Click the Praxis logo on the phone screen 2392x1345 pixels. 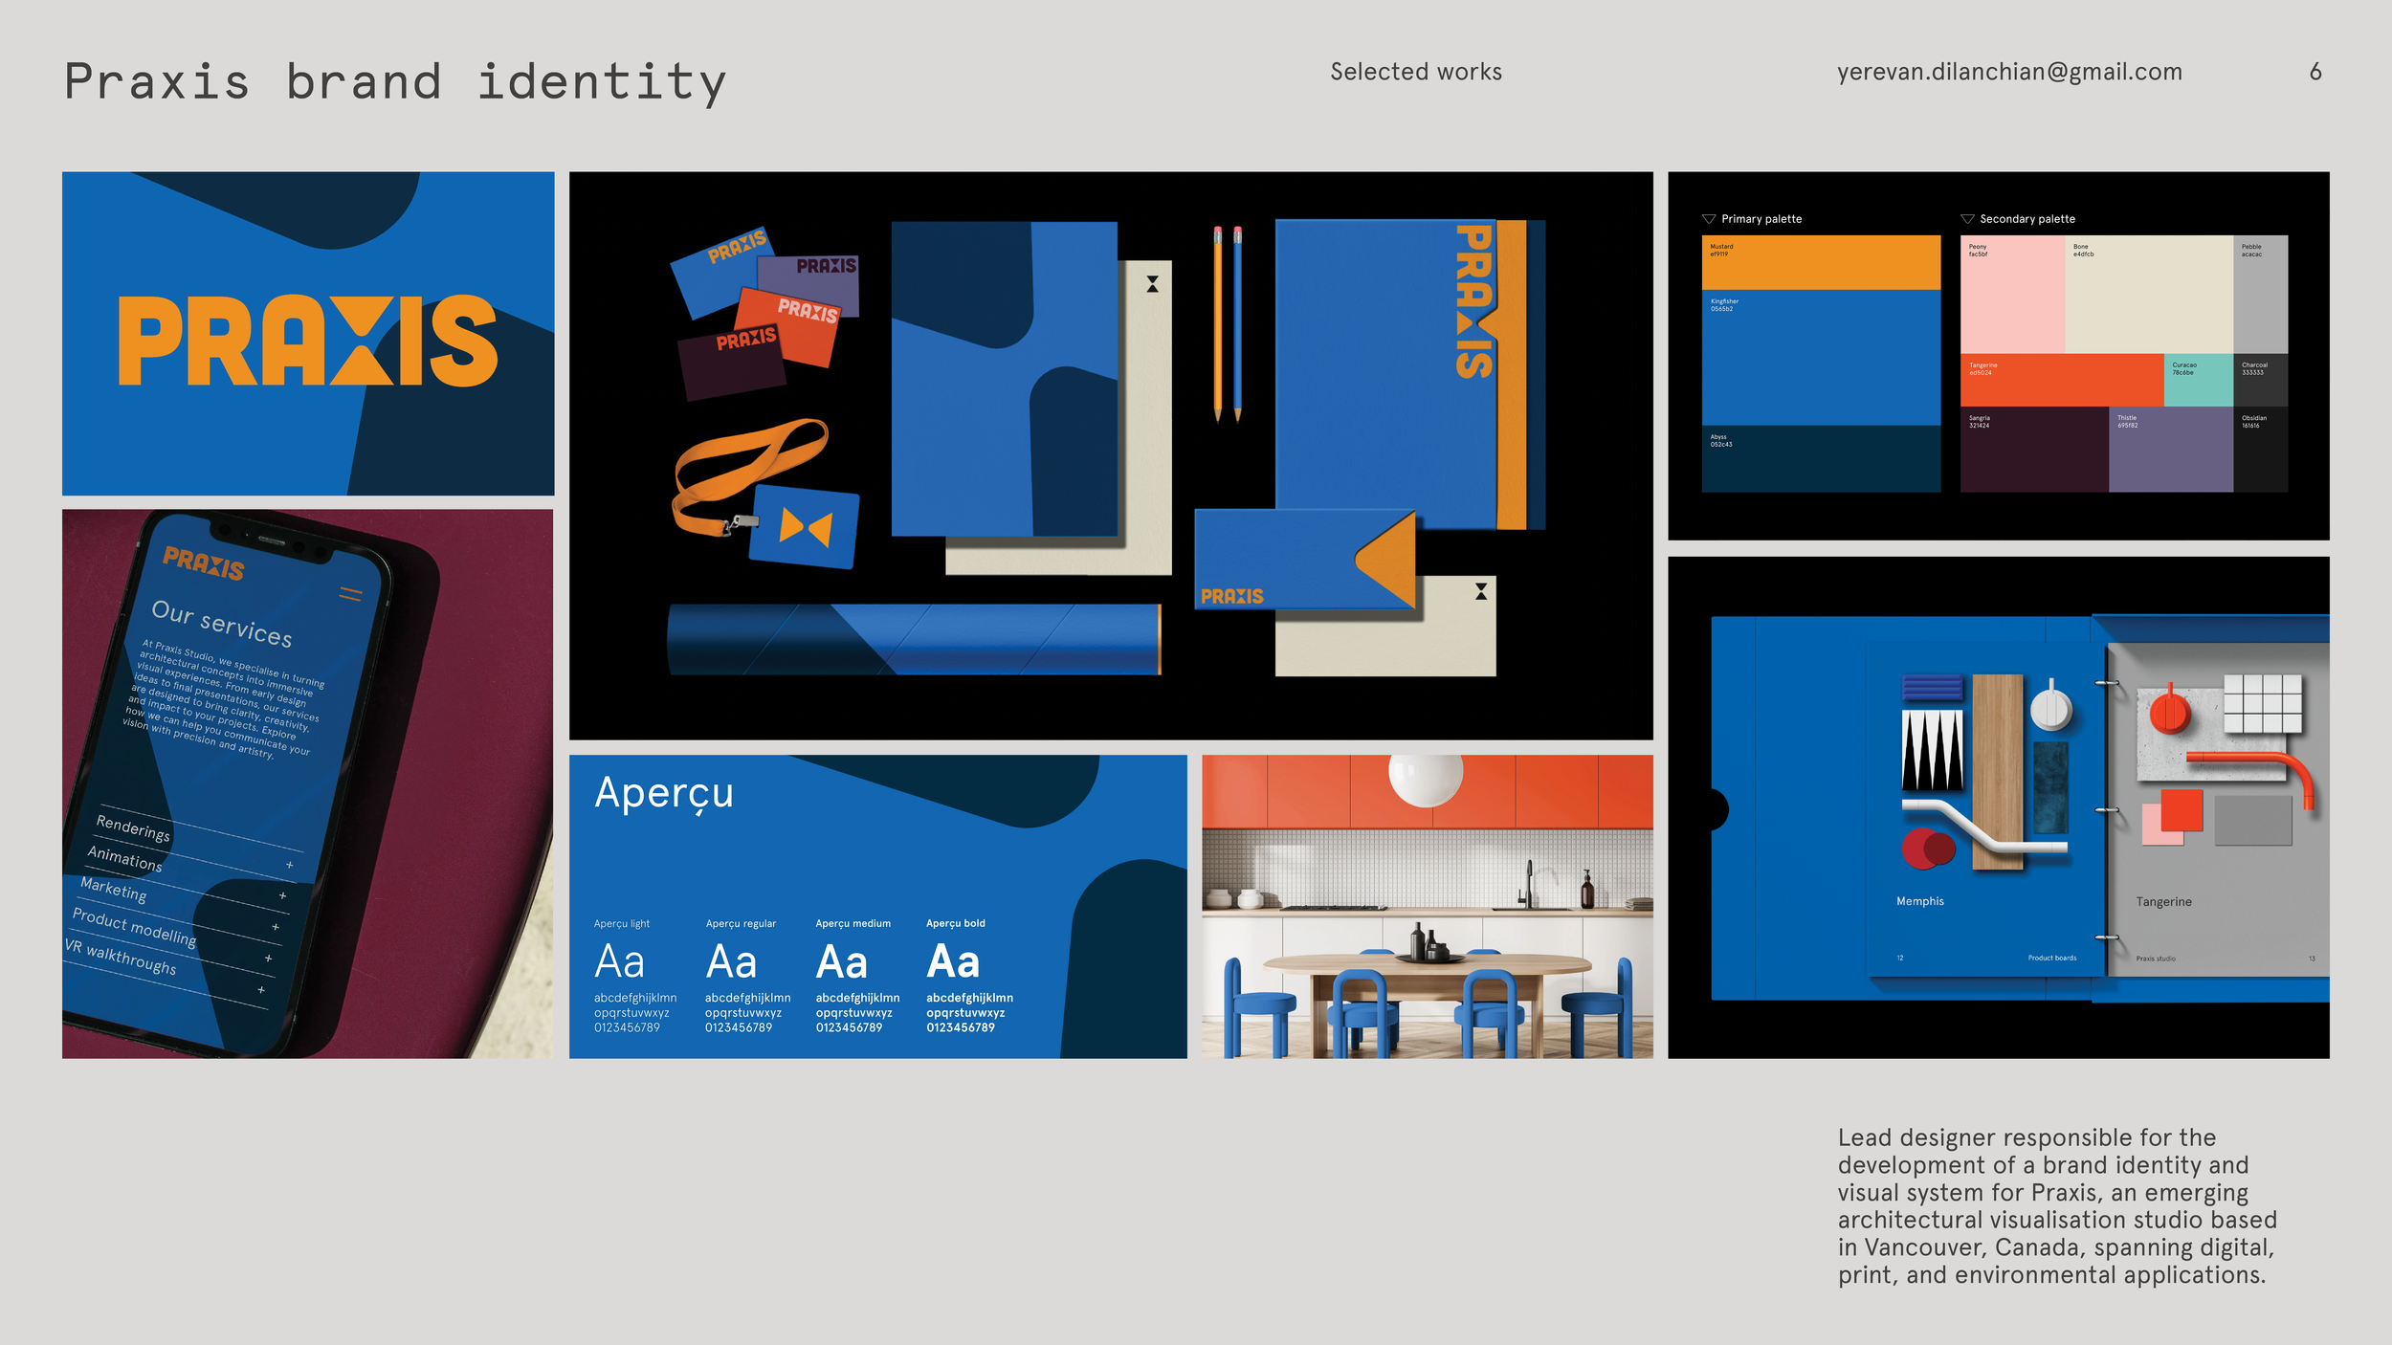[x=203, y=563]
